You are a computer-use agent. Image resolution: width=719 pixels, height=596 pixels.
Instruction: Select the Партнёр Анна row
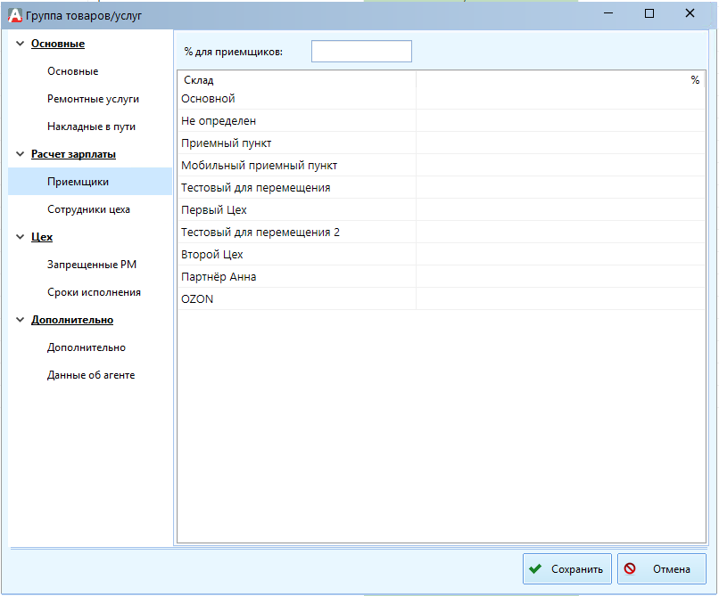(x=219, y=277)
